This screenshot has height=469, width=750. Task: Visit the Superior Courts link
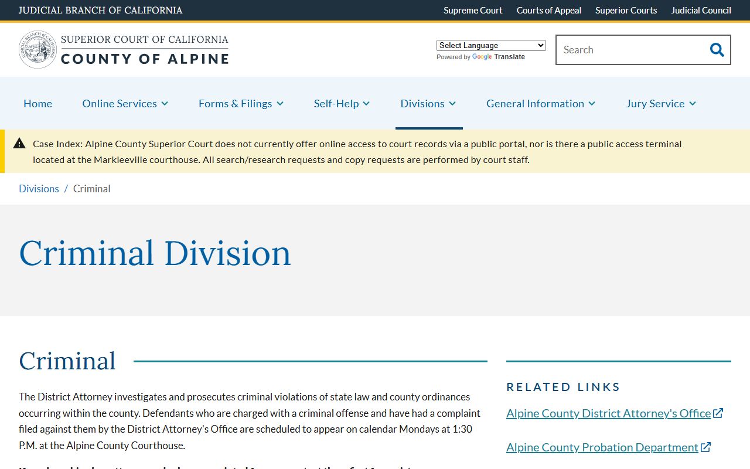pyautogui.click(x=626, y=10)
